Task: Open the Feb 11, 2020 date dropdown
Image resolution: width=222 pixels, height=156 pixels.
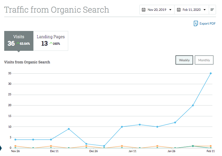Action: (x=192, y=10)
